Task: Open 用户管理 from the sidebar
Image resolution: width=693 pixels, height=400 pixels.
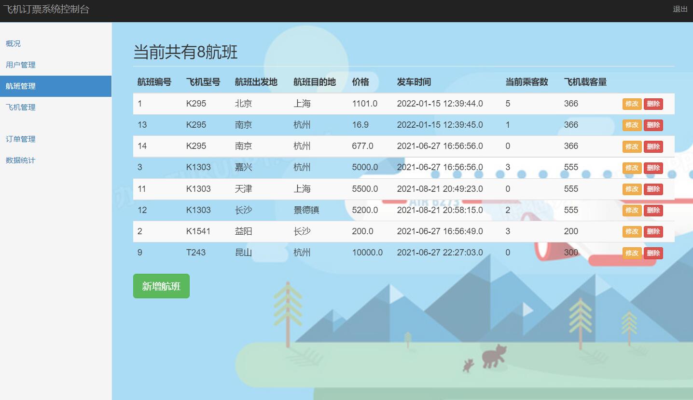Action: pos(20,65)
